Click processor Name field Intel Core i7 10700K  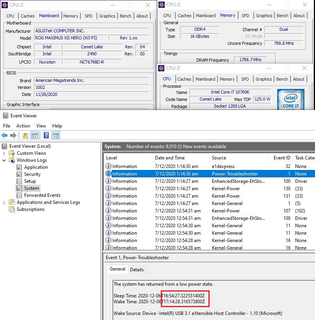tap(230, 92)
